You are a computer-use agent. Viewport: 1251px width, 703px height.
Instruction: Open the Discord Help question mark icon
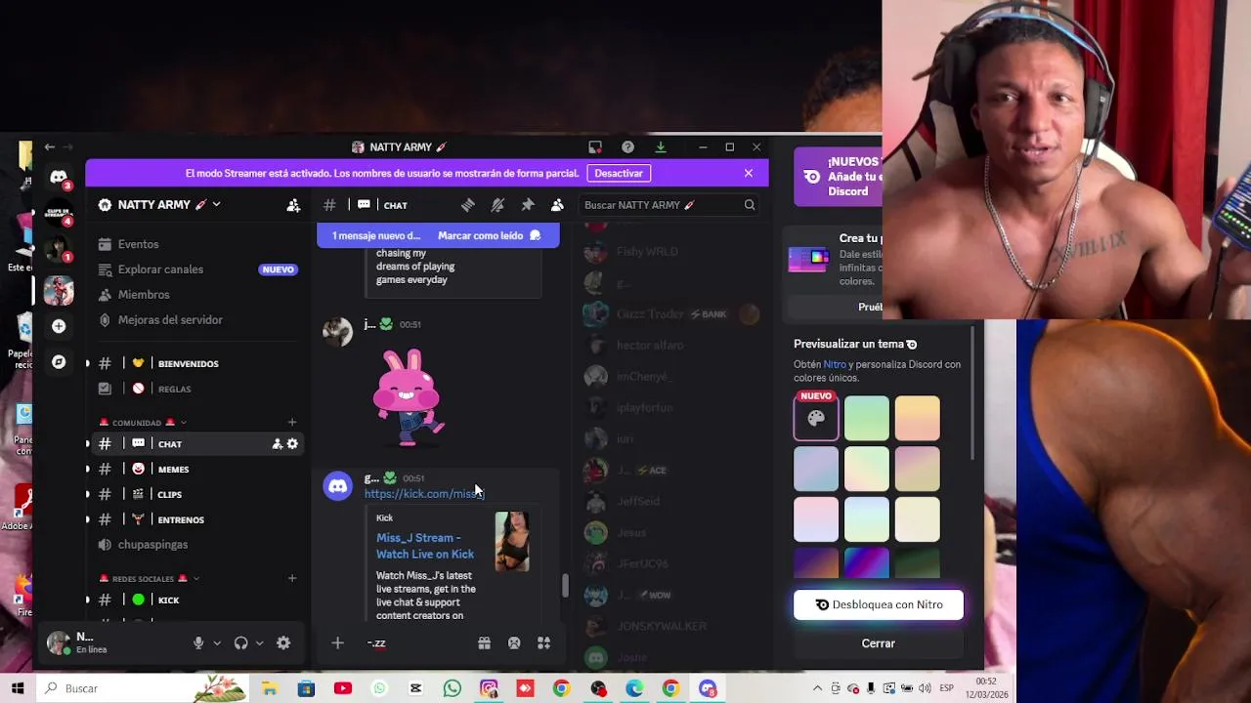coord(627,147)
